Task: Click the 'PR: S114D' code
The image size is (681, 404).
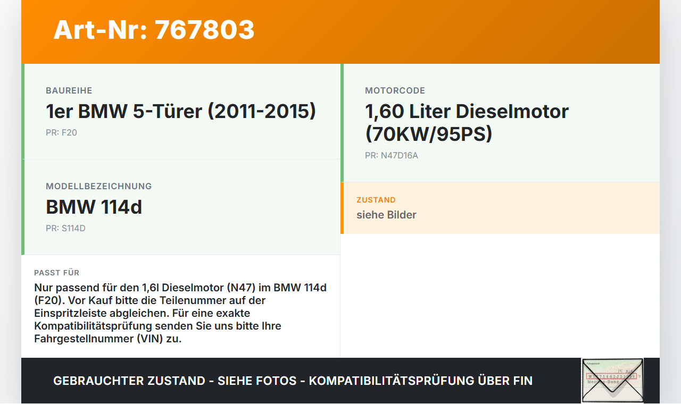Action: pos(65,228)
